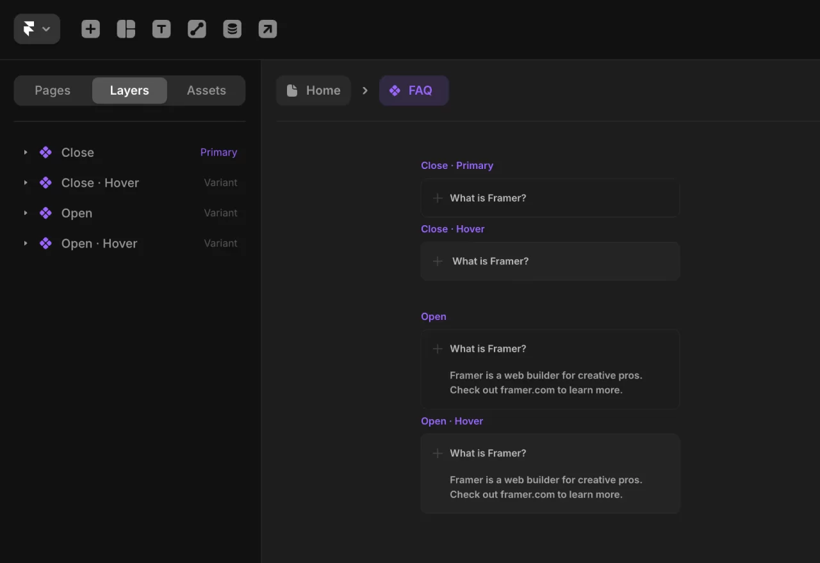Switch to the Pages tab
Viewport: 820px width, 563px height.
coord(53,91)
